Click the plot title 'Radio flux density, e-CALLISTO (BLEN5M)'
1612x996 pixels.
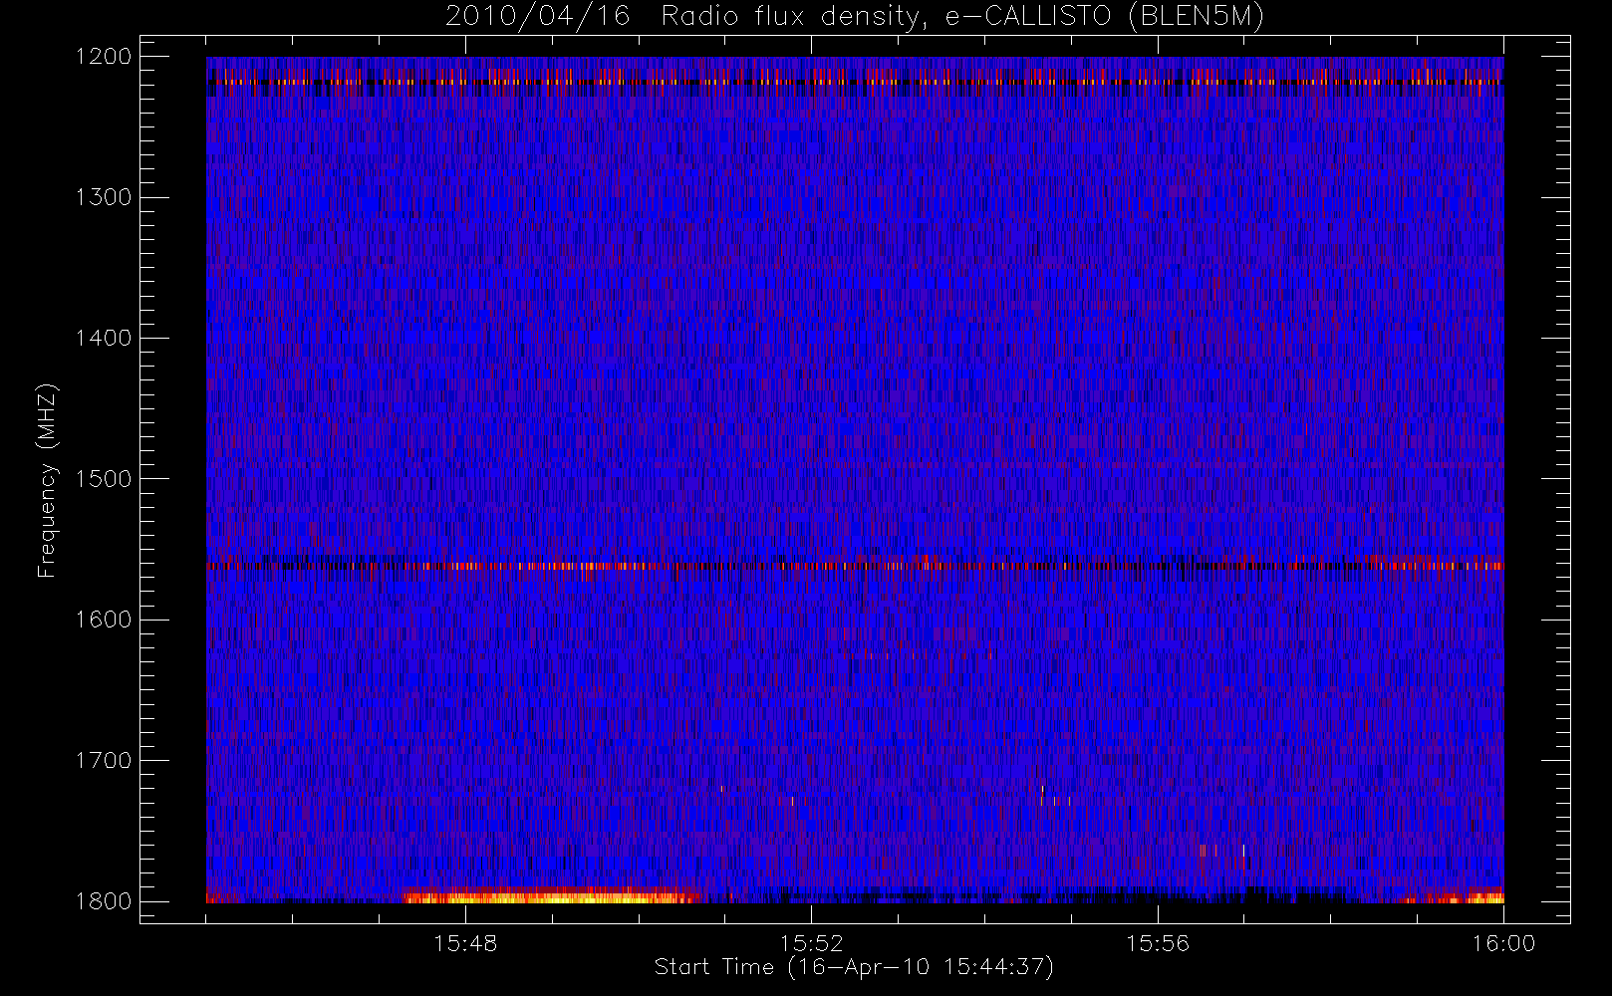[962, 17]
